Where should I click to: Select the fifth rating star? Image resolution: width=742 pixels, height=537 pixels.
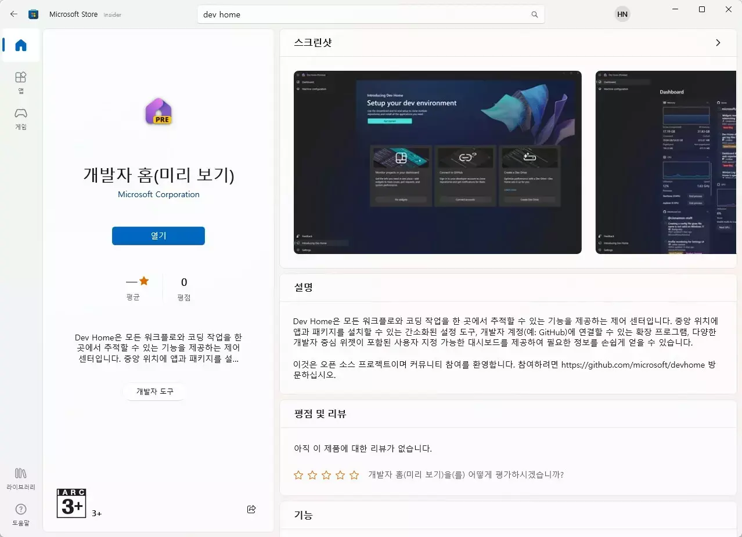coord(354,474)
